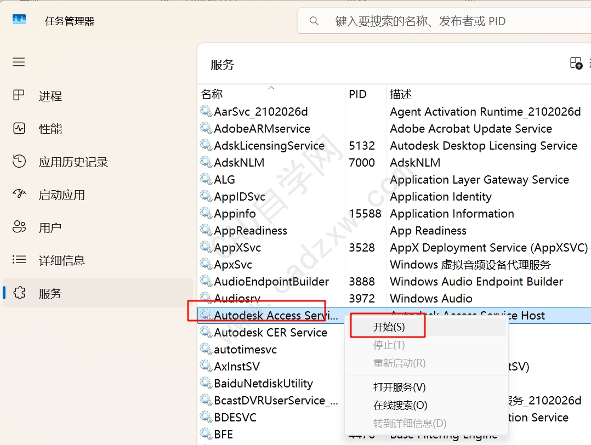This screenshot has height=445, width=591.
Task: Click the gear icon beside AppIDSvc
Action: [206, 196]
